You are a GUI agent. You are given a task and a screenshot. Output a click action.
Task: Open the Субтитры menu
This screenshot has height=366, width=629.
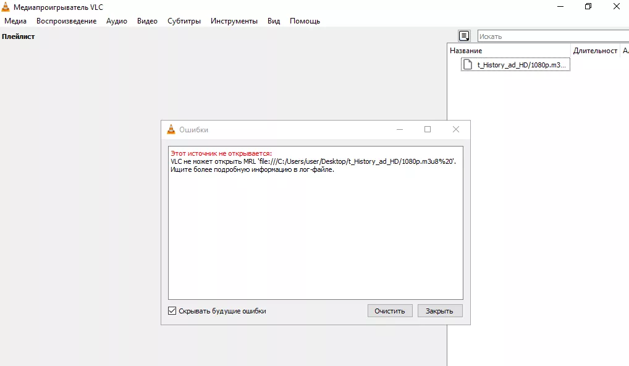[x=184, y=21]
